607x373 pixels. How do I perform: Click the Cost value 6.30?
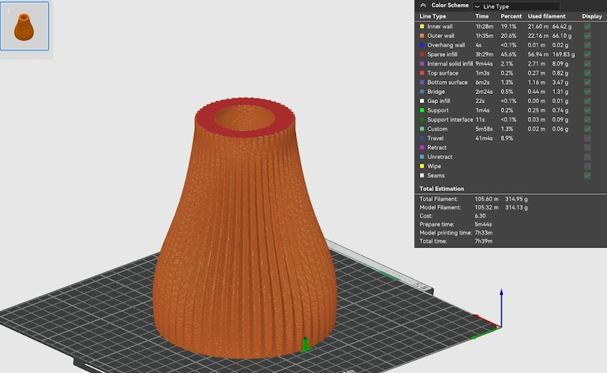(480, 216)
